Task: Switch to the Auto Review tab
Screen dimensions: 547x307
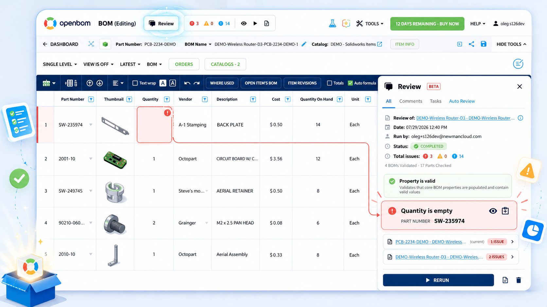Action: tap(462, 101)
